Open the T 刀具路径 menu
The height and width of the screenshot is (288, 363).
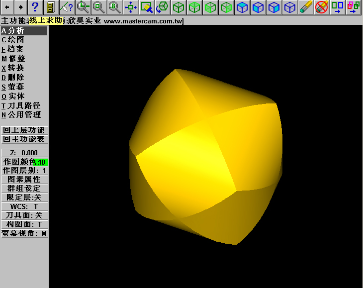click(21, 105)
